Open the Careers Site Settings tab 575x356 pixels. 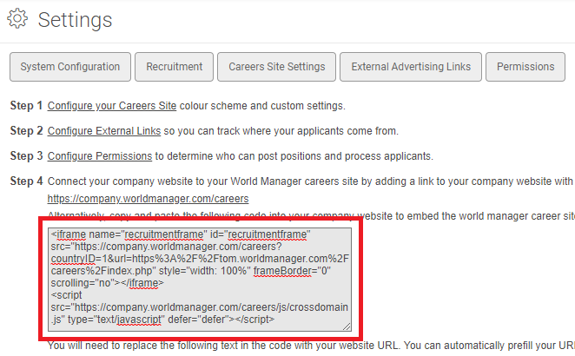276,67
